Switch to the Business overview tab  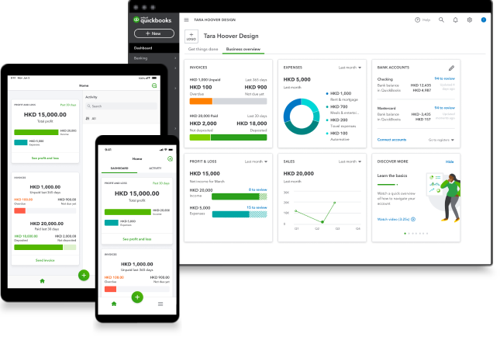point(243,49)
